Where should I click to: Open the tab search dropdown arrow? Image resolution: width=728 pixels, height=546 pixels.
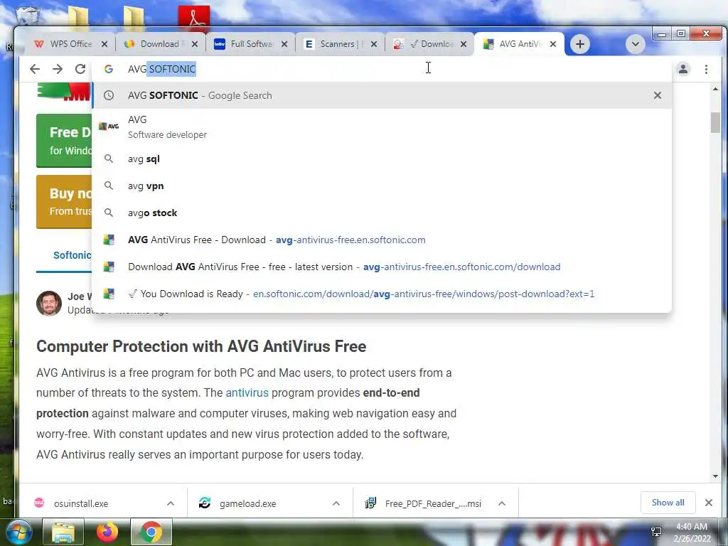pos(635,44)
